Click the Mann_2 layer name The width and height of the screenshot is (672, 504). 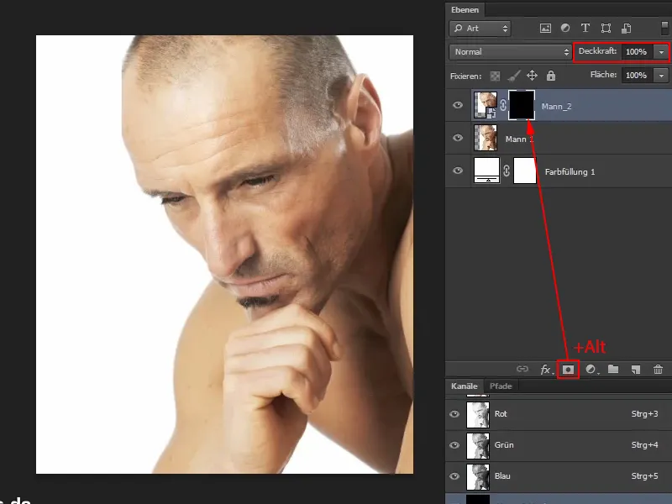[556, 107]
